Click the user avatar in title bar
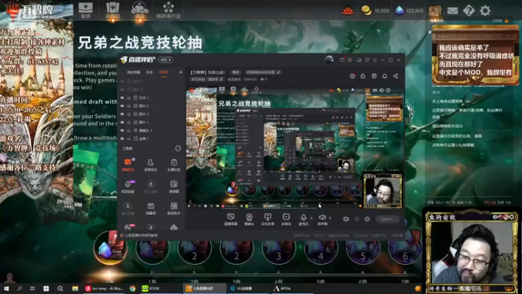Screen dimensions: 522x294 [329, 59]
